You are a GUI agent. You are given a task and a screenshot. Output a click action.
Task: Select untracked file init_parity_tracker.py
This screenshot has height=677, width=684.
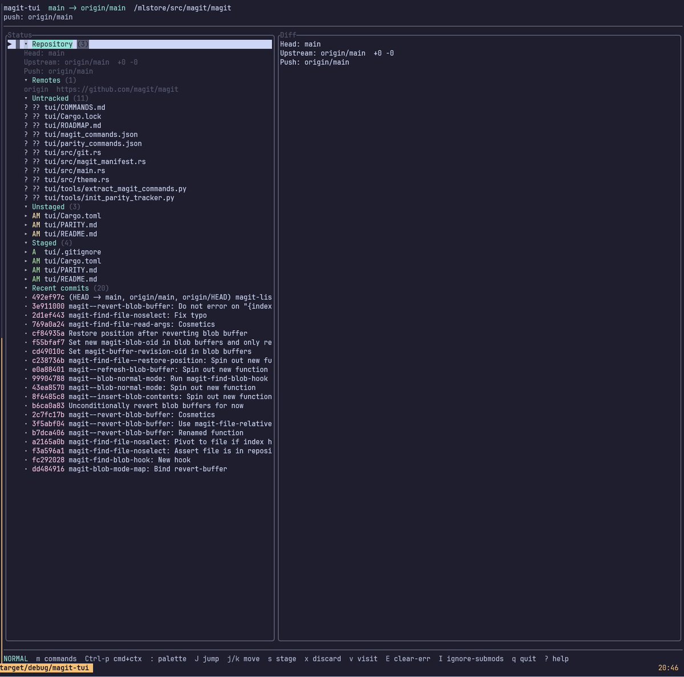[99, 198]
